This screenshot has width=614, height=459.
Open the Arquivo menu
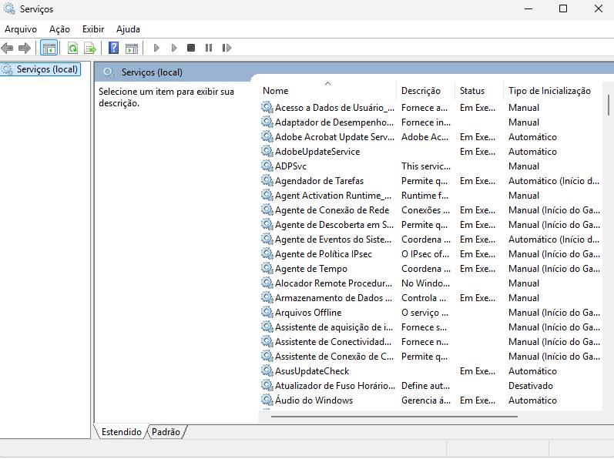pyautogui.click(x=21, y=29)
